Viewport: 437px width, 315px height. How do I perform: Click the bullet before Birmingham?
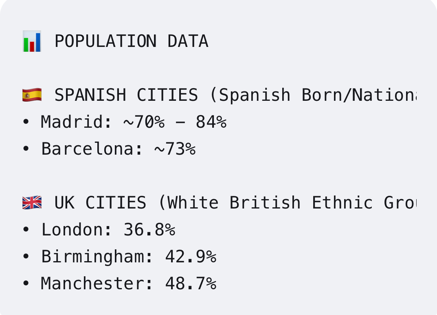[x=26, y=256]
